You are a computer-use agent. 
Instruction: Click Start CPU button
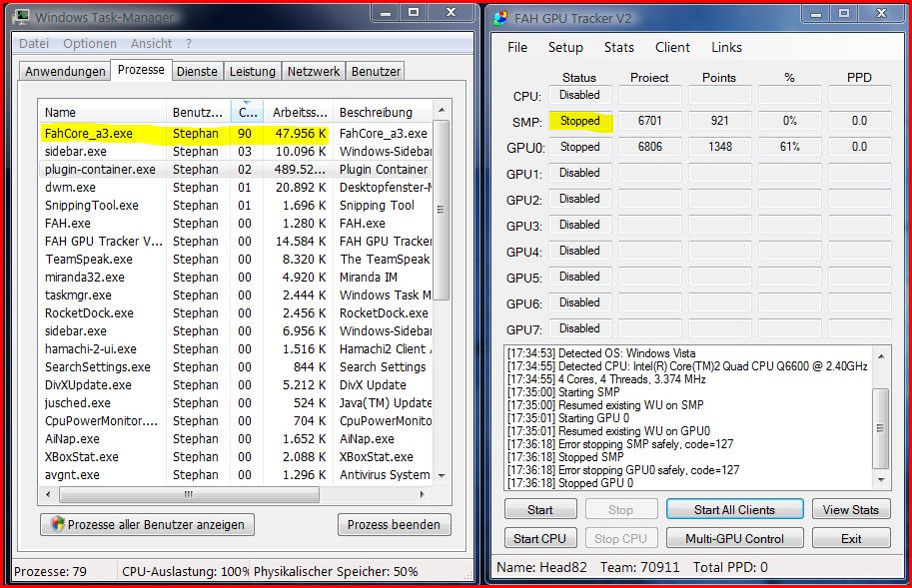(x=540, y=539)
